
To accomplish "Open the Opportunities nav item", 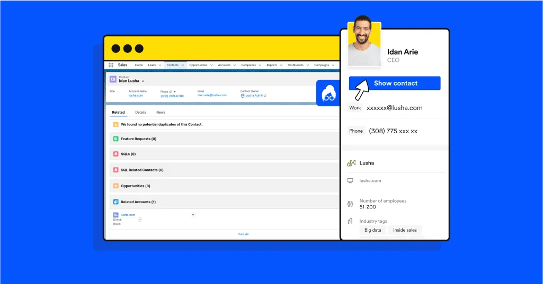I will click(198, 65).
